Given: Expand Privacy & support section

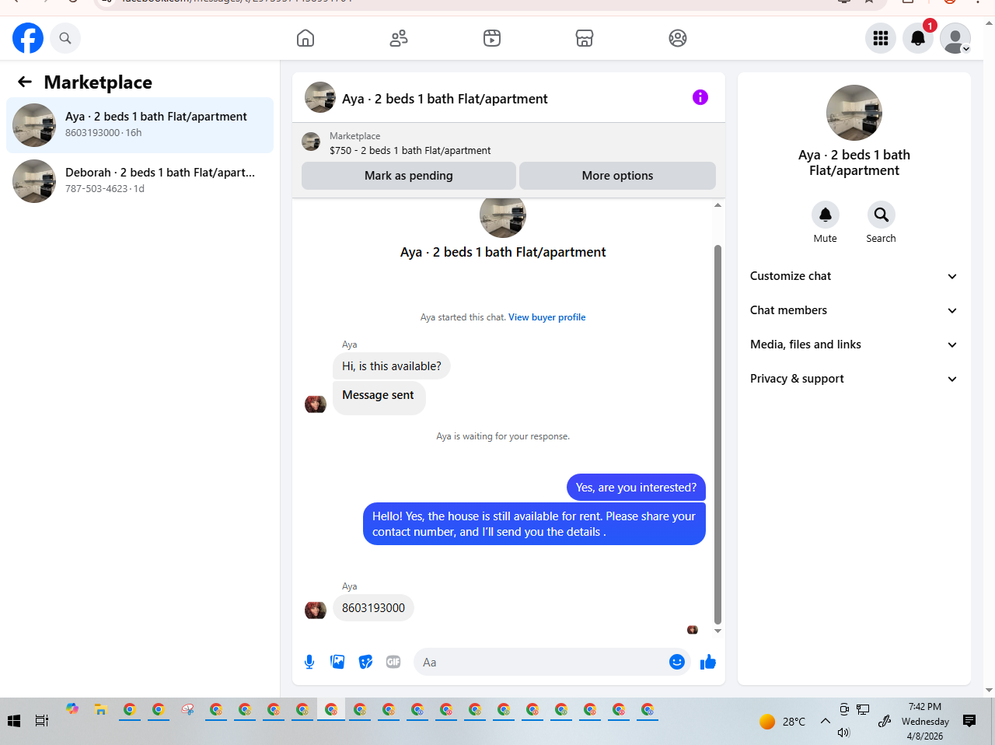Looking at the screenshot, I should 854,379.
